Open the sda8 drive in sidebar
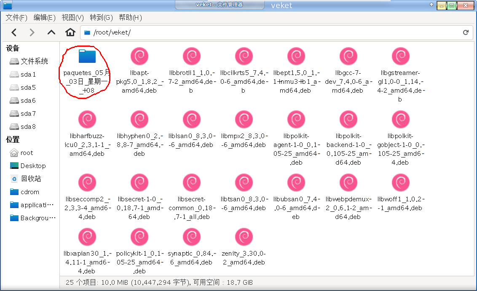The width and height of the screenshot is (477, 291). [x=23, y=126]
